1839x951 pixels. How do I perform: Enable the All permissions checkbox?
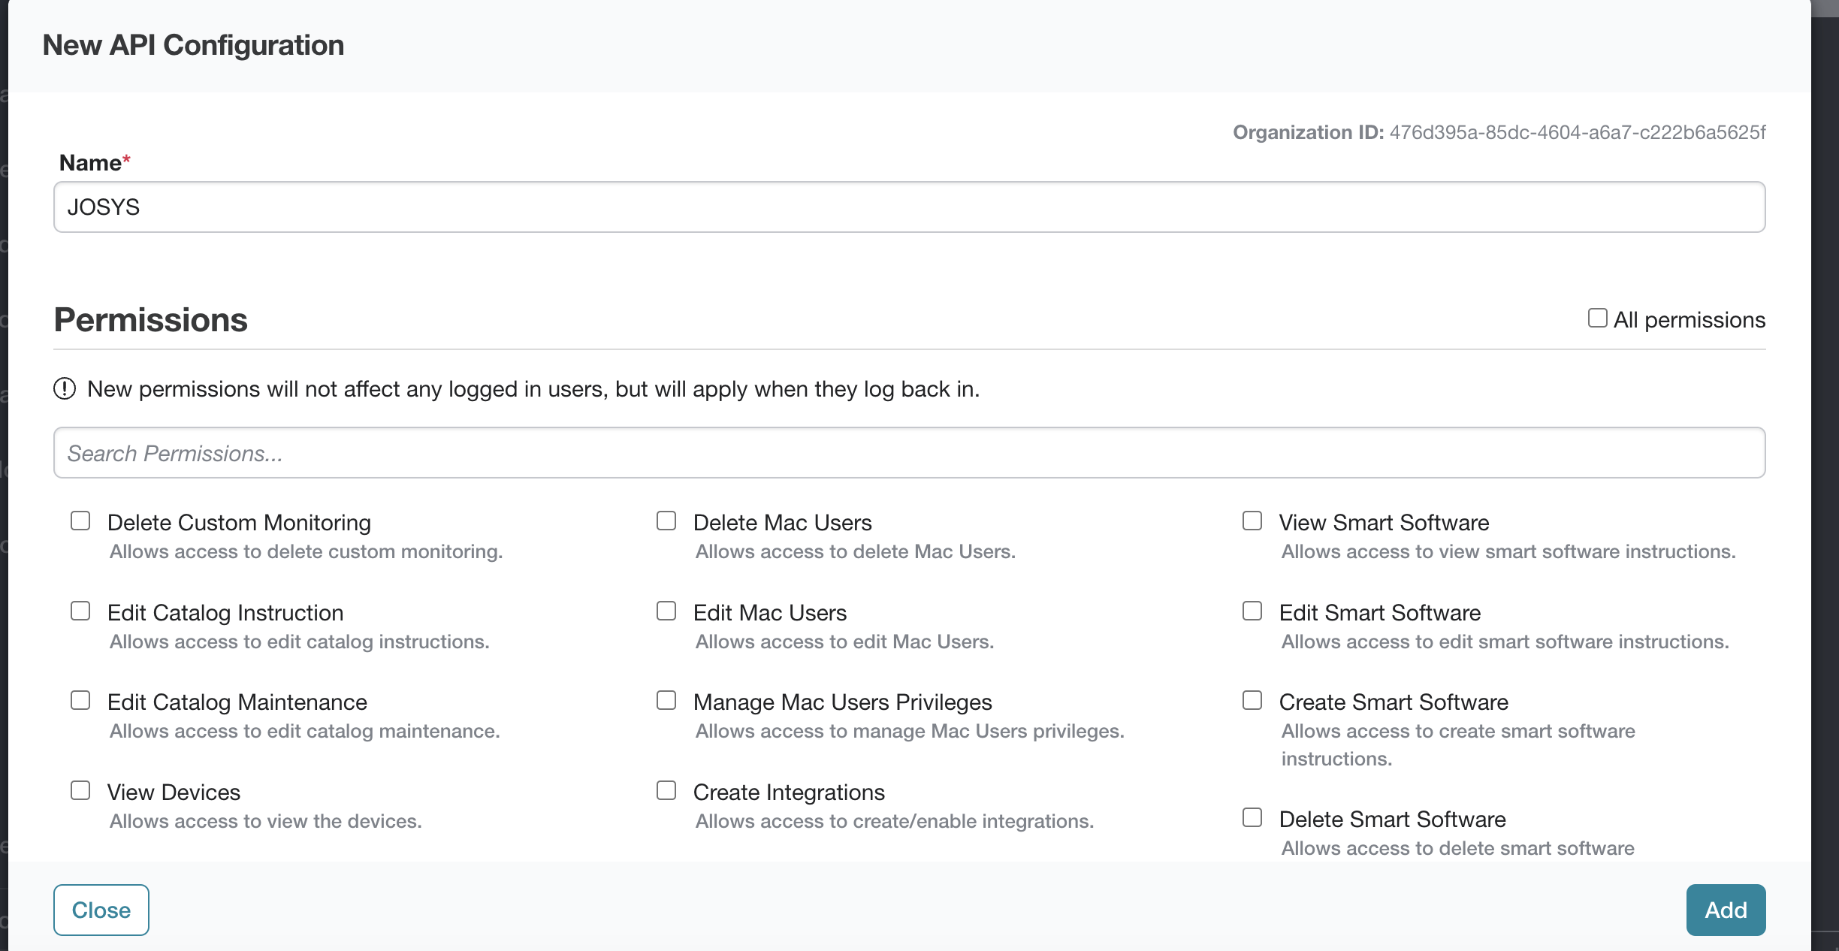1597,319
